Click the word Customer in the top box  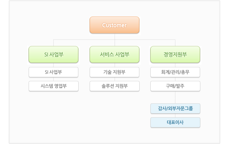[x=114, y=25]
